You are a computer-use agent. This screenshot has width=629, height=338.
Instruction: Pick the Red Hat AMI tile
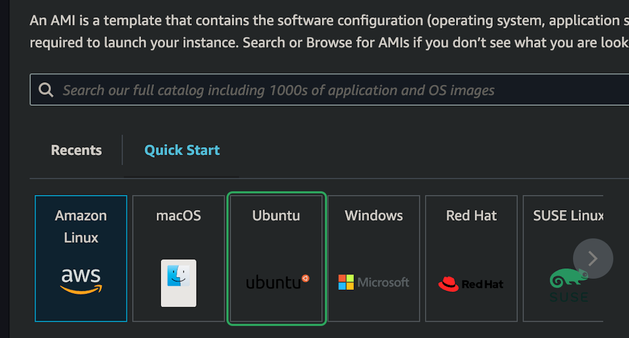[471, 258]
